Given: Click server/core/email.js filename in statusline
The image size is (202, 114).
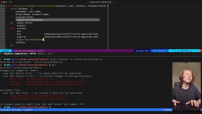Looking at the screenshot, I should point(29,51).
